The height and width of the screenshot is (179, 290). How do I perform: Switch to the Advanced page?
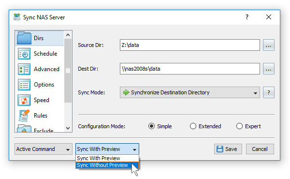coord(46,69)
